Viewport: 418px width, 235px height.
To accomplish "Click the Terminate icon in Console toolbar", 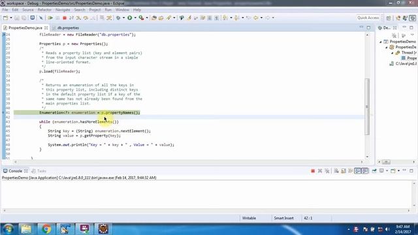I will (313, 171).
